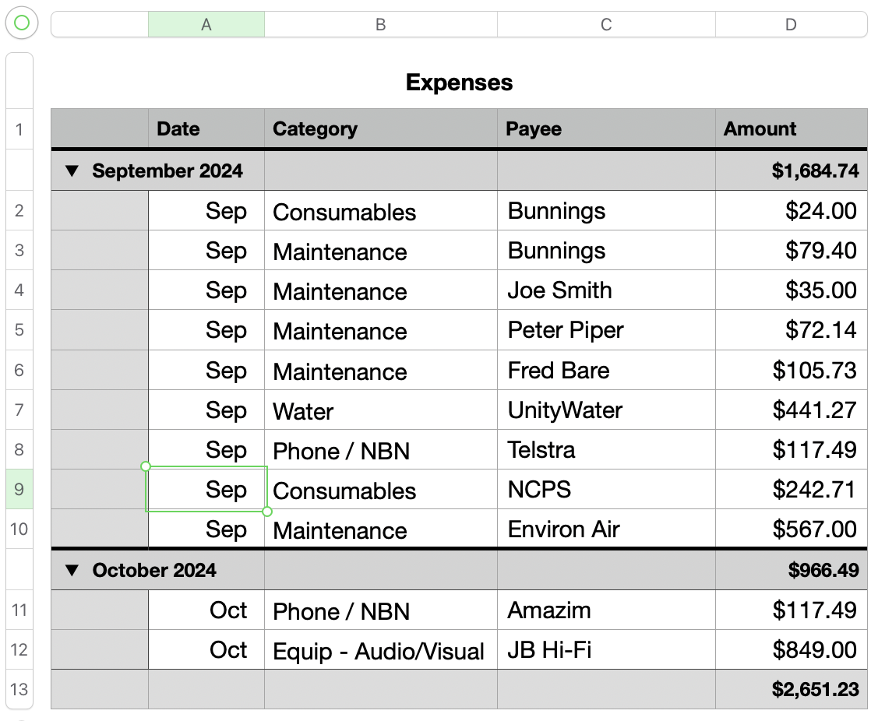Screen dimensions: 871x721
Task: Select the $849.00 amount cell
Action: click(x=791, y=650)
